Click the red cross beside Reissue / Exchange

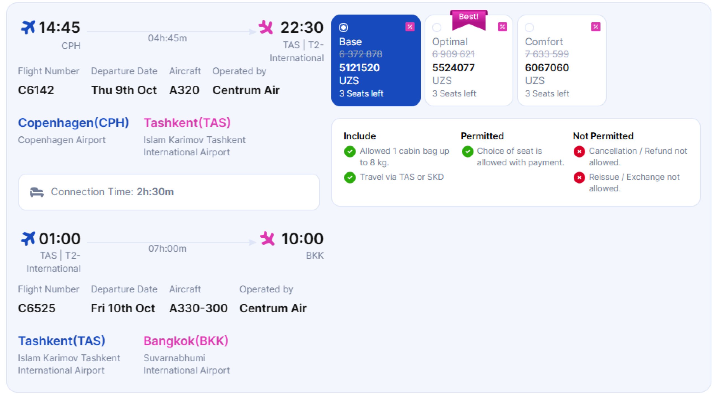pos(579,177)
